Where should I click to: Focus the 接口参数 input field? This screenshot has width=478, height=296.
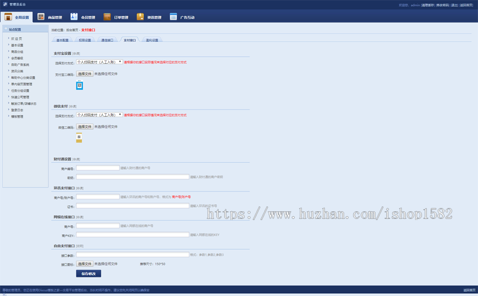[132, 255]
